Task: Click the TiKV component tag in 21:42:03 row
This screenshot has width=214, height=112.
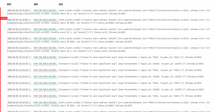Action: (x=45, y=29)
